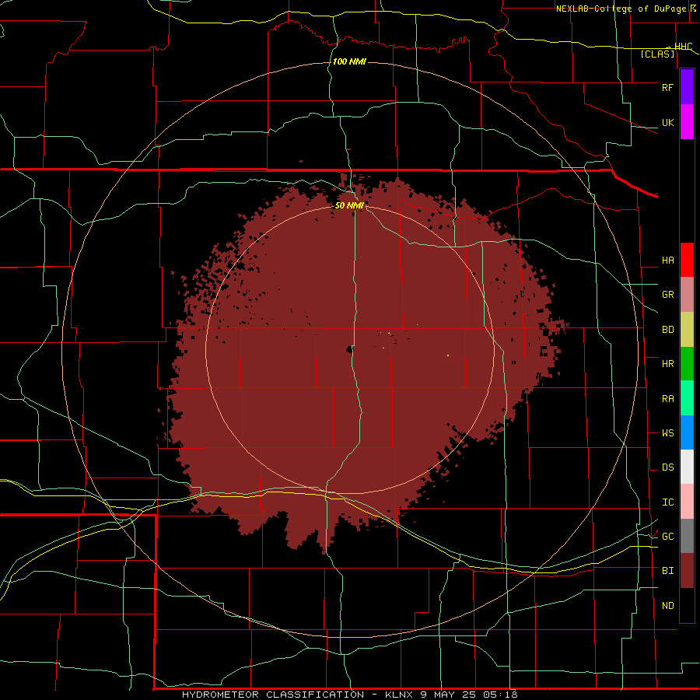
Task: Select the light pink IC swatch
Action: click(687, 502)
